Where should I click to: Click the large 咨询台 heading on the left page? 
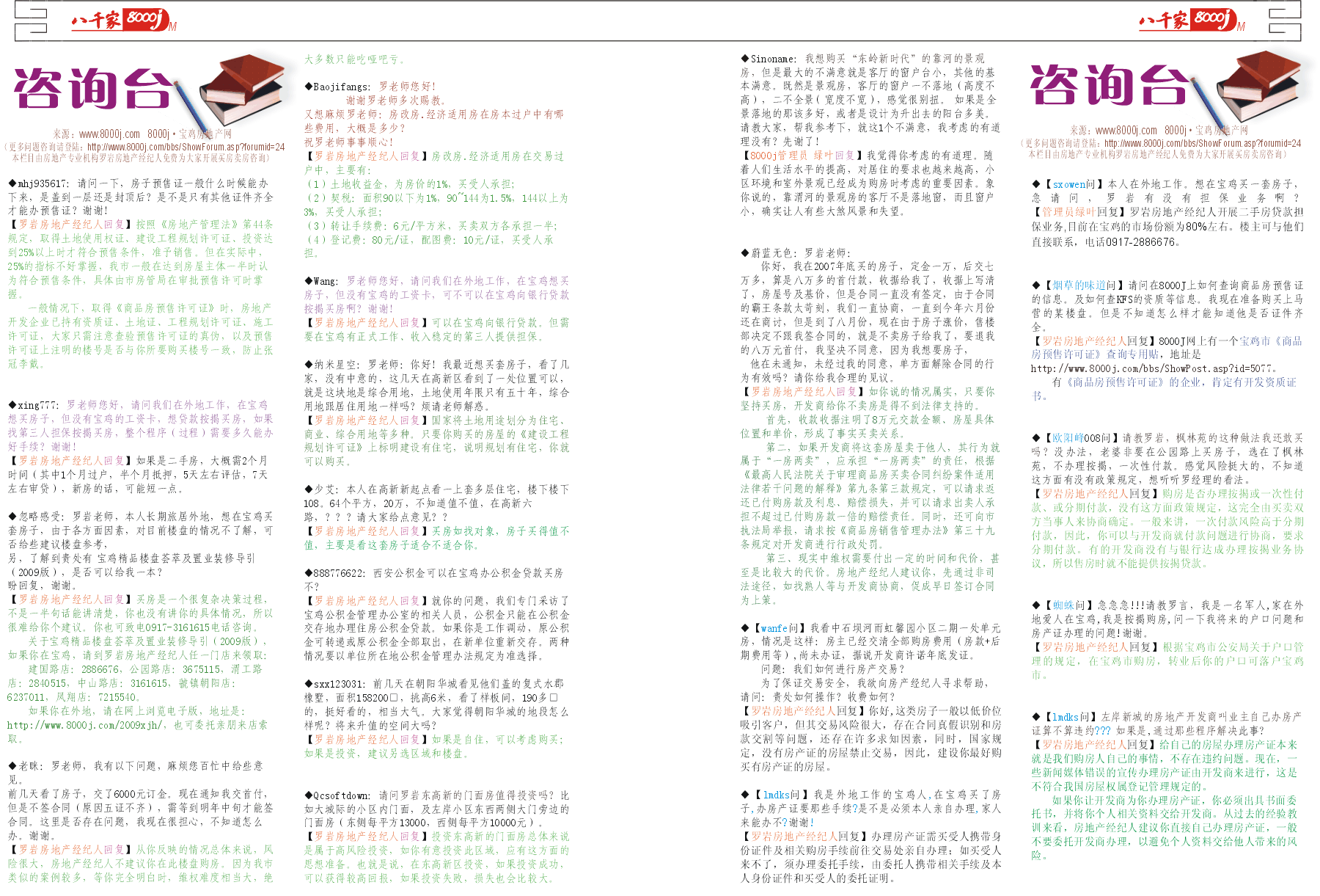point(93,90)
